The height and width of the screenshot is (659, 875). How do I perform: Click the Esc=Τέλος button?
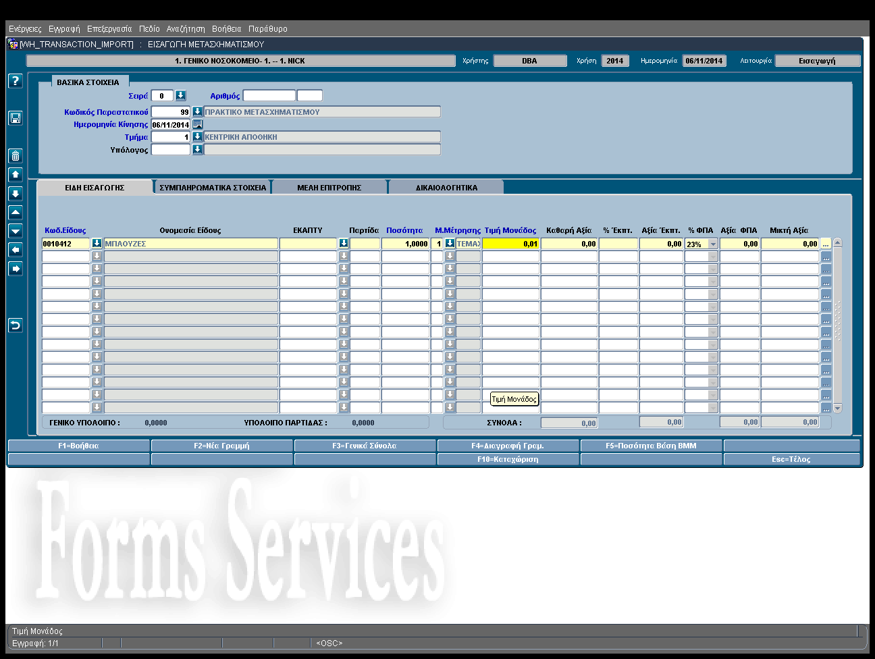(791, 459)
